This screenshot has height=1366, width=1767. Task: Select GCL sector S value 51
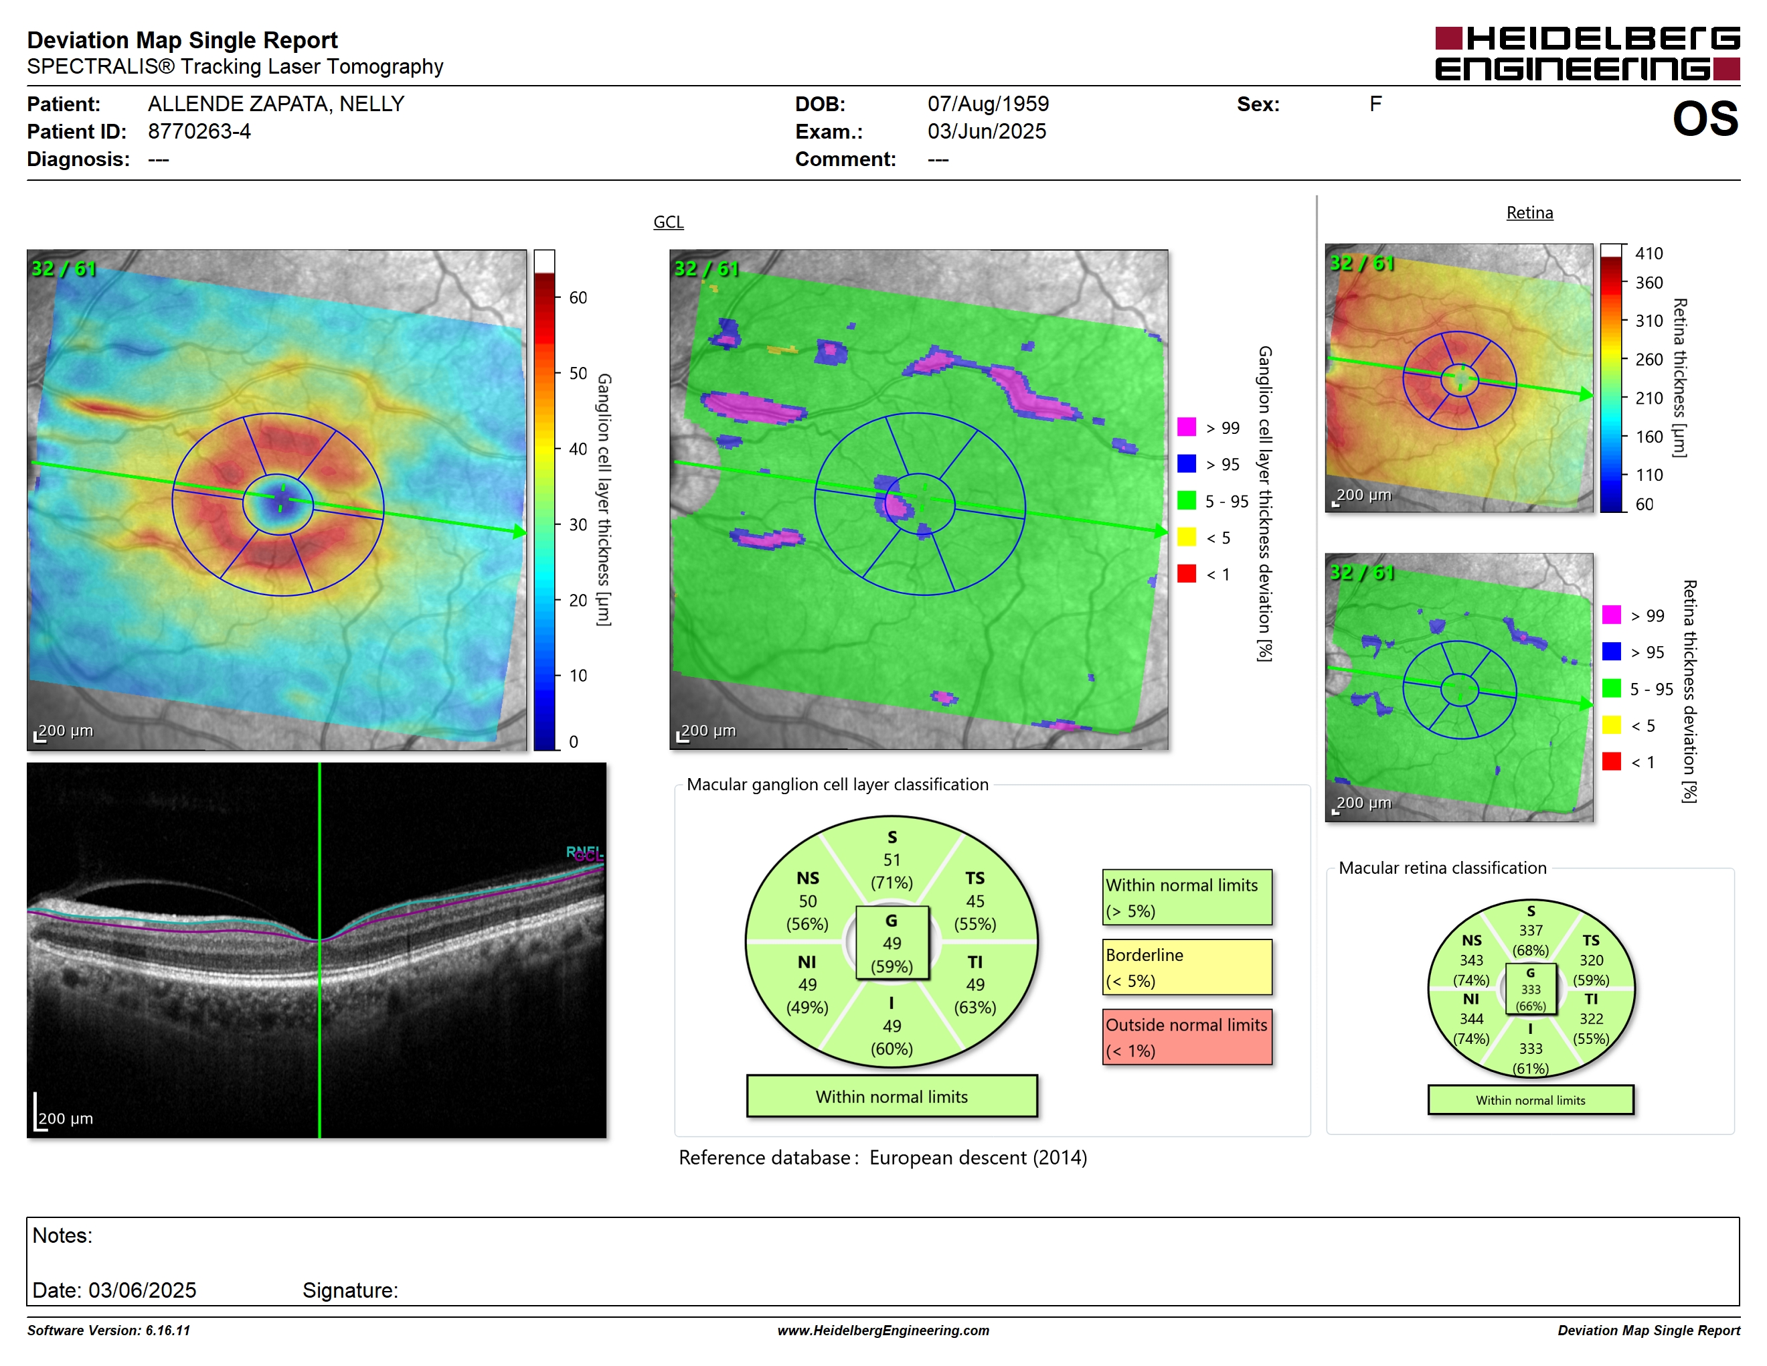(892, 859)
